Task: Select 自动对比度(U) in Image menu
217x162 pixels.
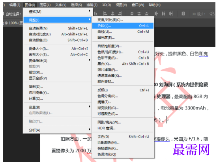Action: point(57,34)
